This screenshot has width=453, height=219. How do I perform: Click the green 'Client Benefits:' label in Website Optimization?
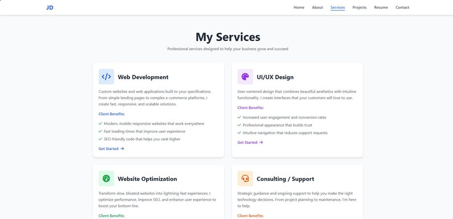tap(111, 216)
